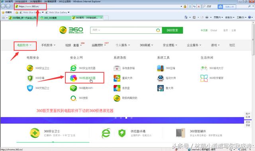The height and width of the screenshot is (151, 255).
Task: Open the 360杀毒 green shield icon
Action: [x=30, y=78]
